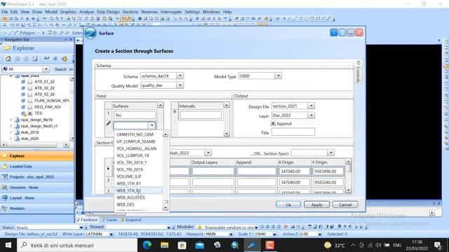Click the Ok button
Screen dimensions: 449x252
pos(288,204)
